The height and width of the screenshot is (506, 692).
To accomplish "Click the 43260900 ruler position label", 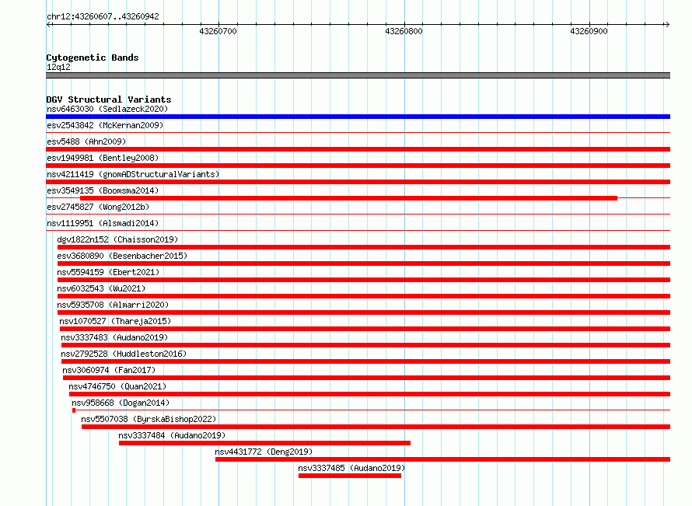I will coord(589,31).
